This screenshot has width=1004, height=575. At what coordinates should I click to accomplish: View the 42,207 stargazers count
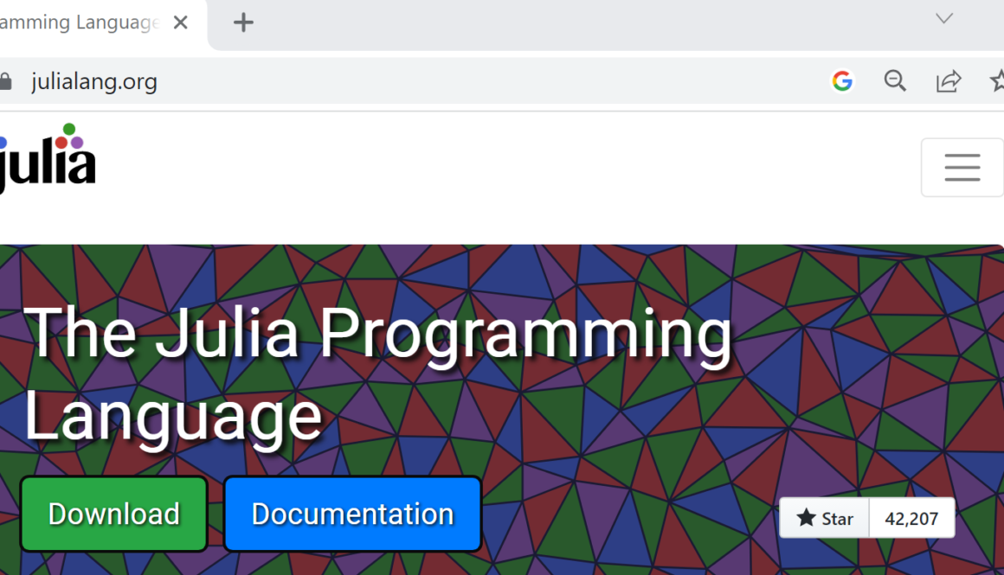click(911, 518)
